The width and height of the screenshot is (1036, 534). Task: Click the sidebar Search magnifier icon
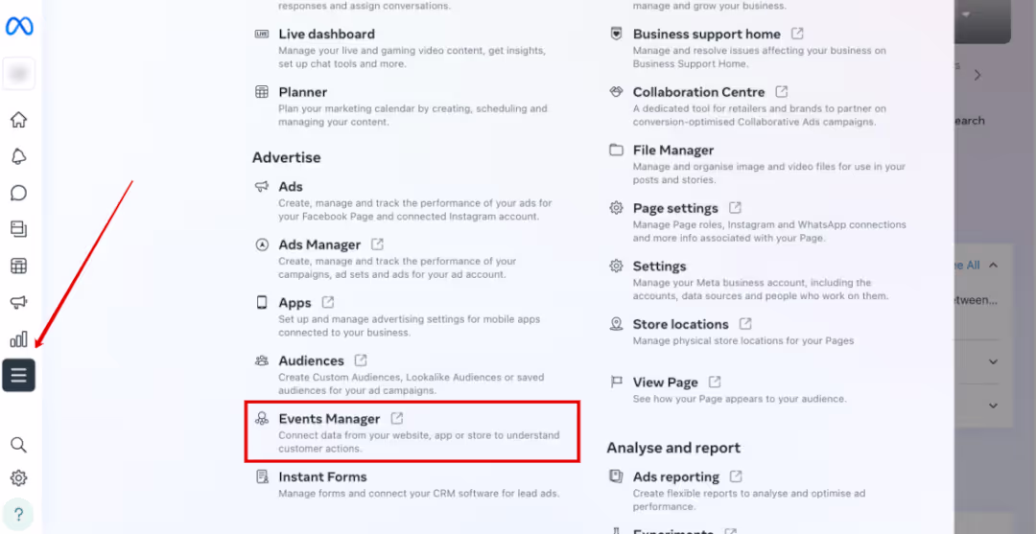[18, 445]
